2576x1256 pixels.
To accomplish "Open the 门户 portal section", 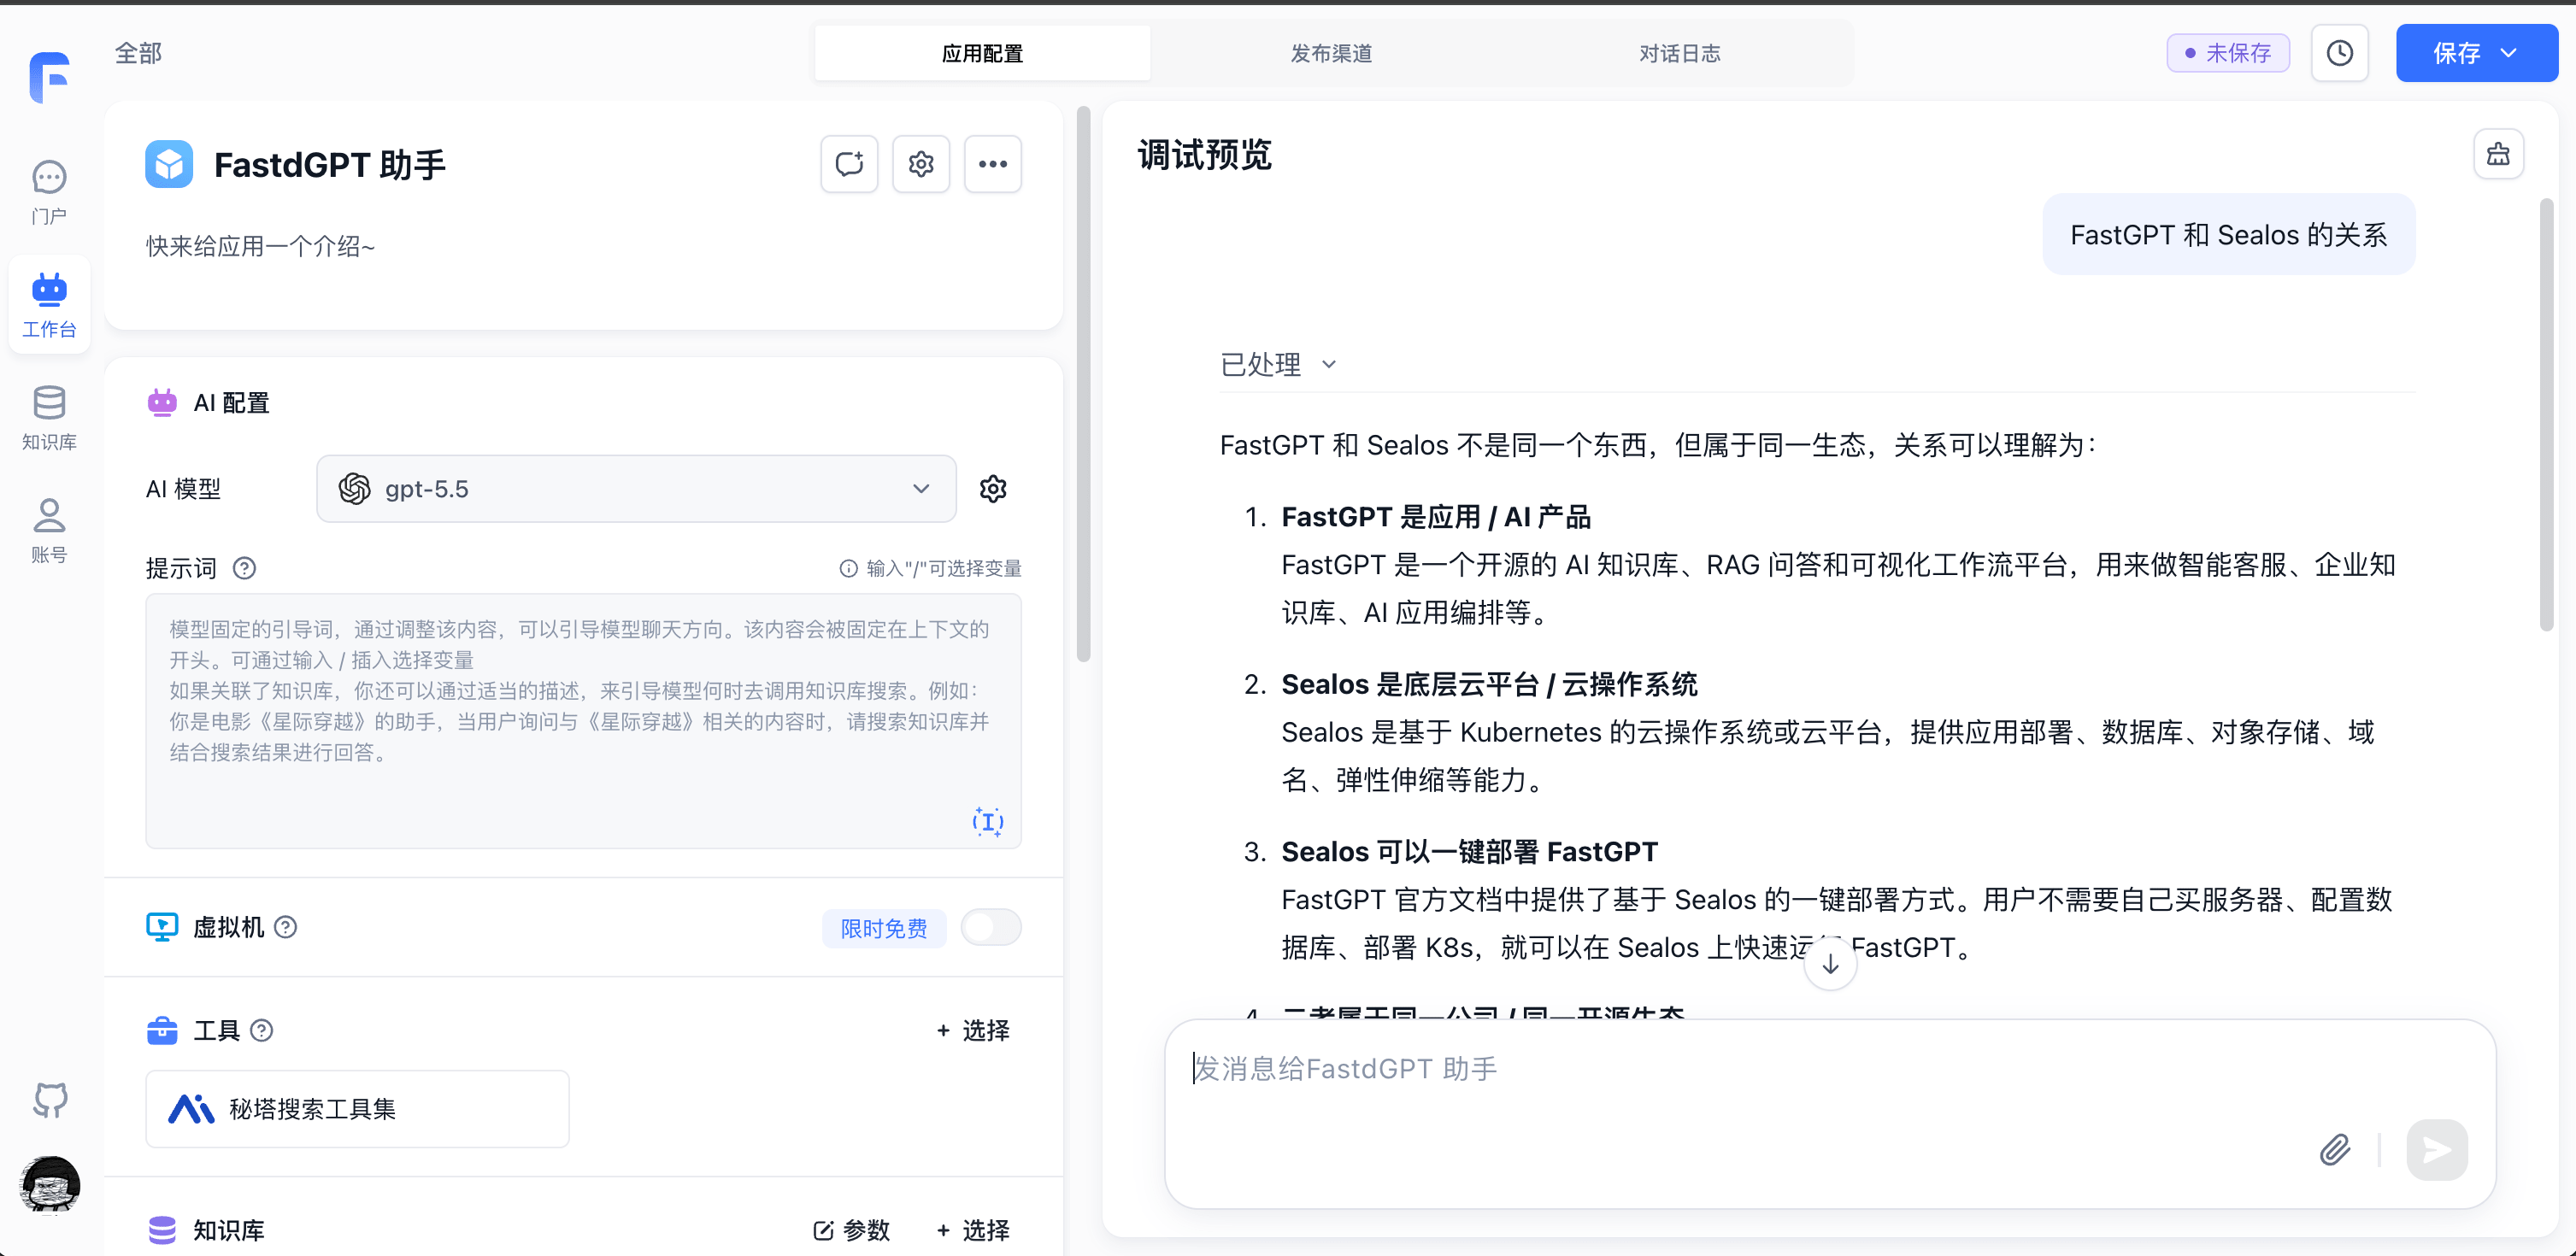I will [x=49, y=193].
